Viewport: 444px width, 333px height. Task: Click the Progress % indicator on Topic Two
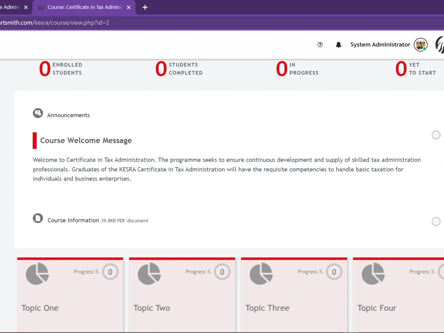[221, 271]
